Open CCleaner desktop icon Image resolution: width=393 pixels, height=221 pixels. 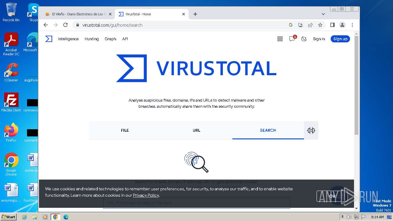pyautogui.click(x=11, y=73)
